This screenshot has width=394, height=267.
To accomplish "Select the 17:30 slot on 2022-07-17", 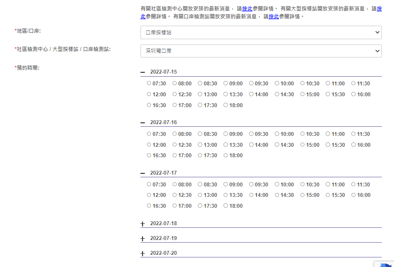I will (200, 206).
